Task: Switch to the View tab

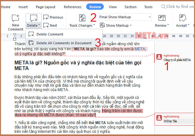Action: pos(113,7)
